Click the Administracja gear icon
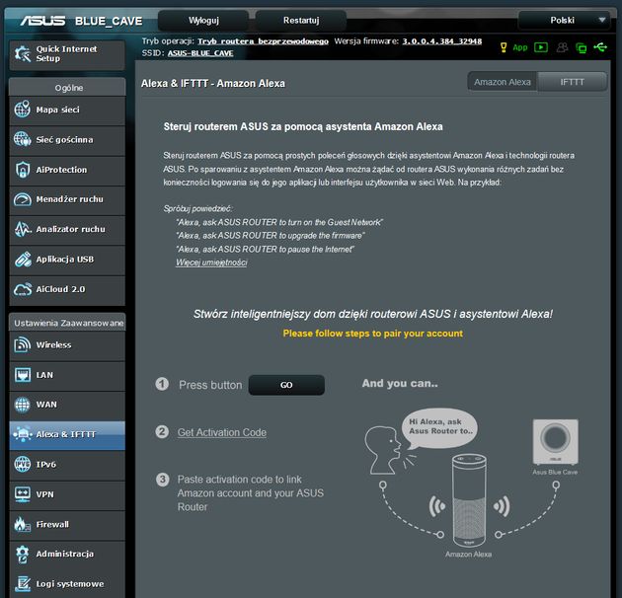 coord(22,554)
